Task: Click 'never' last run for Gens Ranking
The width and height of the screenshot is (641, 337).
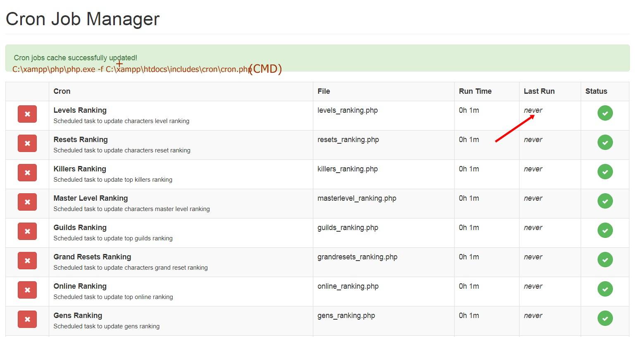Action: coord(533,316)
